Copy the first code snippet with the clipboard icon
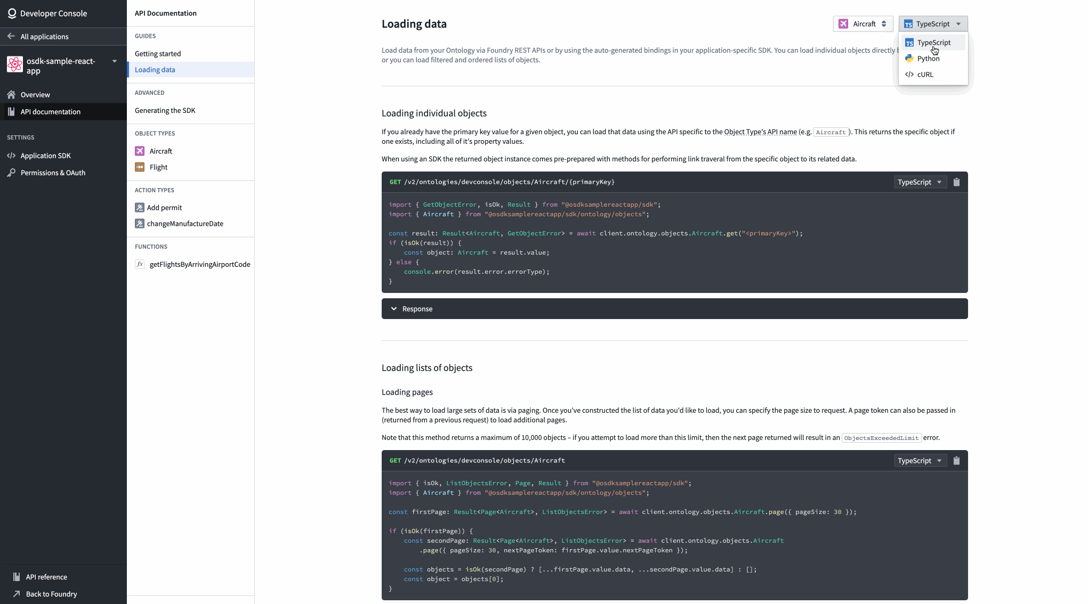This screenshot has height=604, width=1088. [956, 182]
